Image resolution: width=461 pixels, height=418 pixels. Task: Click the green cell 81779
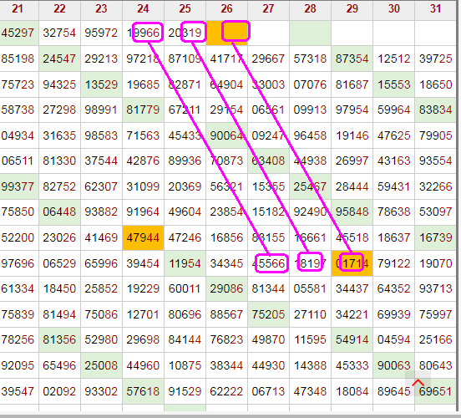(143, 110)
